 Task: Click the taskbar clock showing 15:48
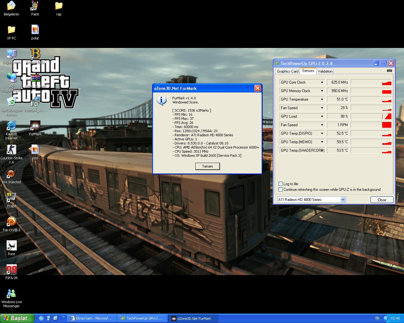click(395, 318)
